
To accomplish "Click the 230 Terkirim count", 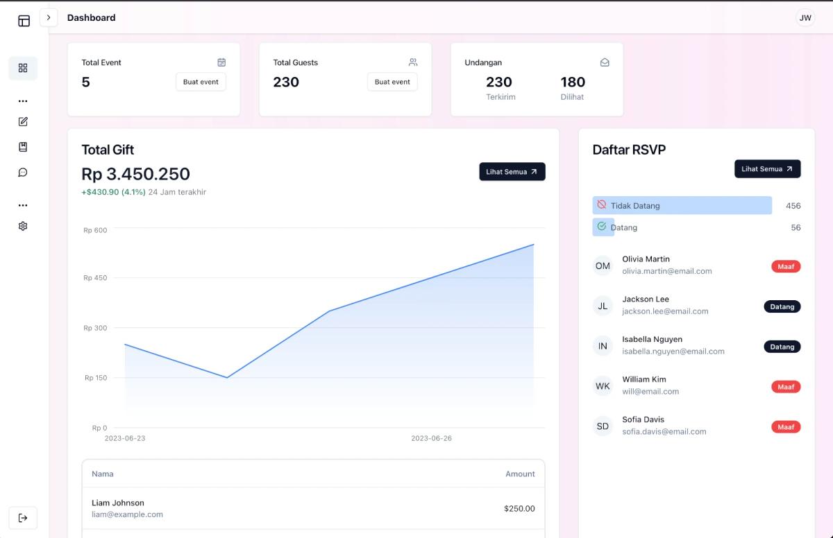I will tap(499, 82).
